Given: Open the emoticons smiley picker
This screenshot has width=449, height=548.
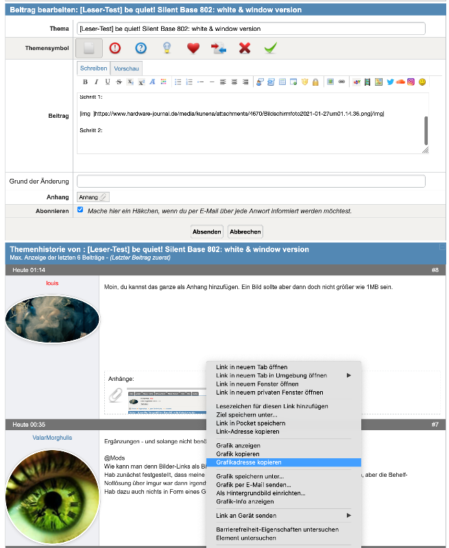Looking at the screenshot, I should pyautogui.click(x=422, y=82).
